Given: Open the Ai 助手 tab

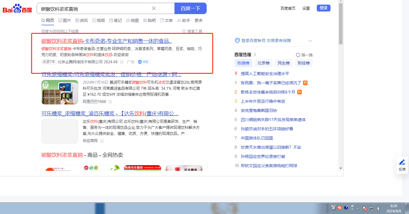Looking at the screenshot, I should pos(184,20).
